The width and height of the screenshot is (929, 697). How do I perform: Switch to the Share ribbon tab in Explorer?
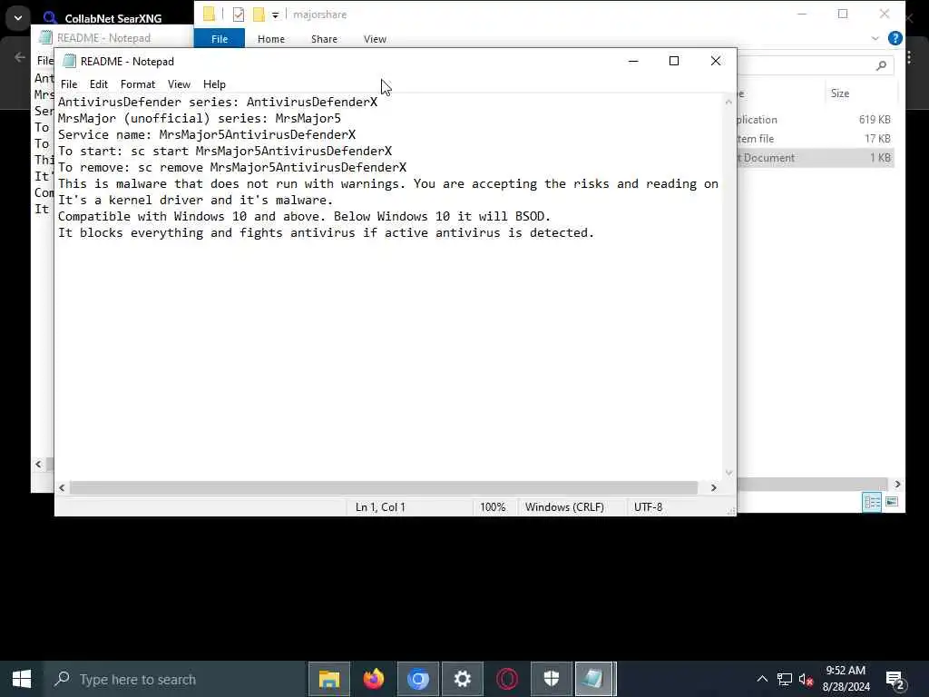tap(324, 38)
